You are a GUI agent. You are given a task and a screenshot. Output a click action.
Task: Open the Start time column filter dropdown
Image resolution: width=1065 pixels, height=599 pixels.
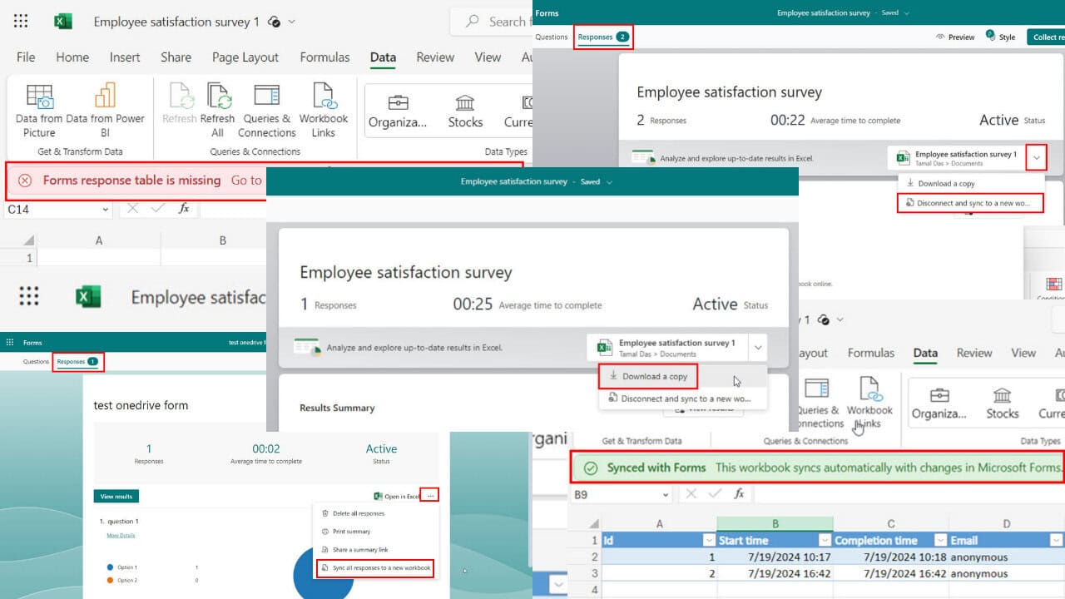click(824, 541)
